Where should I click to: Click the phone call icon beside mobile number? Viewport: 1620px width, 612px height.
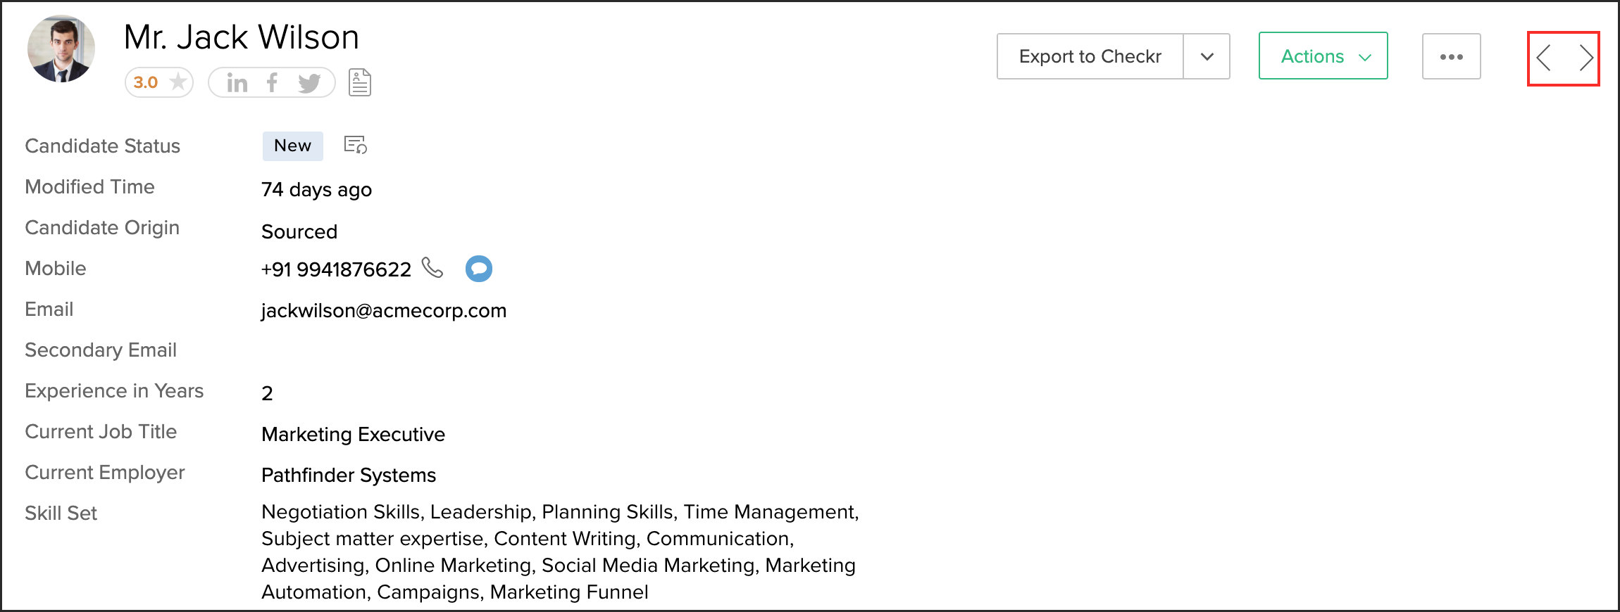432,268
